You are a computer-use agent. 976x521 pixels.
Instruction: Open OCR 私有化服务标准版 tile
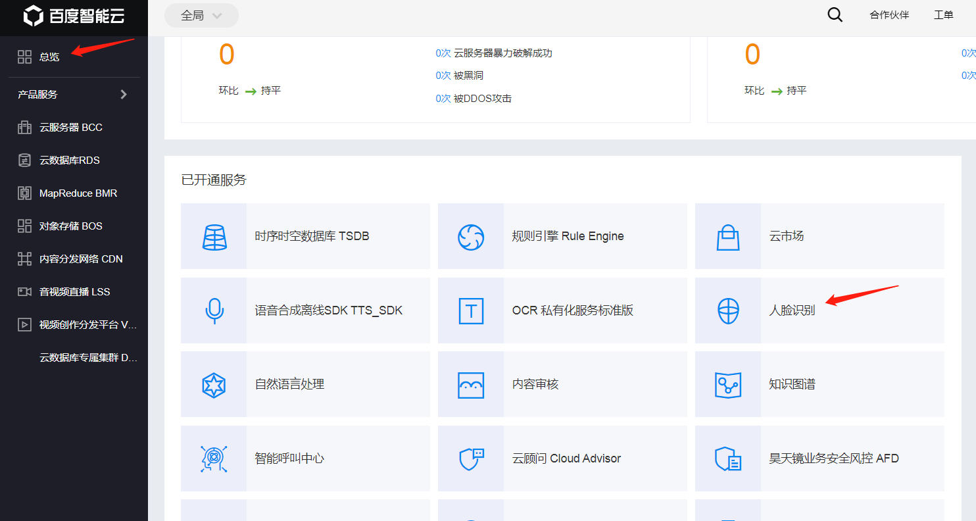(x=562, y=310)
